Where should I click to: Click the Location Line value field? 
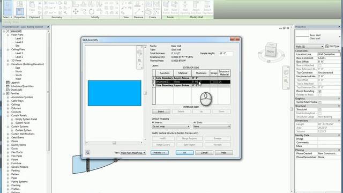coord(329,54)
